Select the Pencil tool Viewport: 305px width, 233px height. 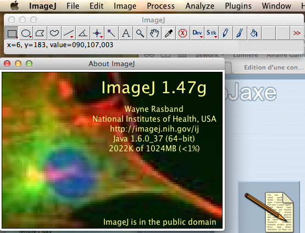pyautogui.click(x=226, y=33)
